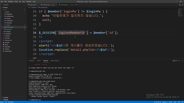
Task: Show the Debug Console panel tab
Action: click(55, 61)
